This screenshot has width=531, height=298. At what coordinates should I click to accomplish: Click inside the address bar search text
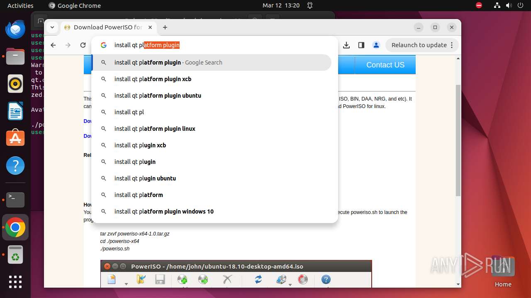tap(147, 45)
